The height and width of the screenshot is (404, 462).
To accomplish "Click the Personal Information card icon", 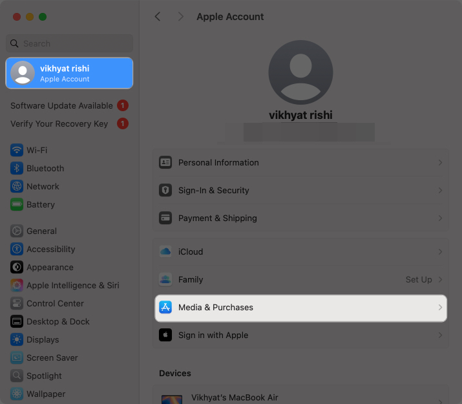I will tap(165, 162).
